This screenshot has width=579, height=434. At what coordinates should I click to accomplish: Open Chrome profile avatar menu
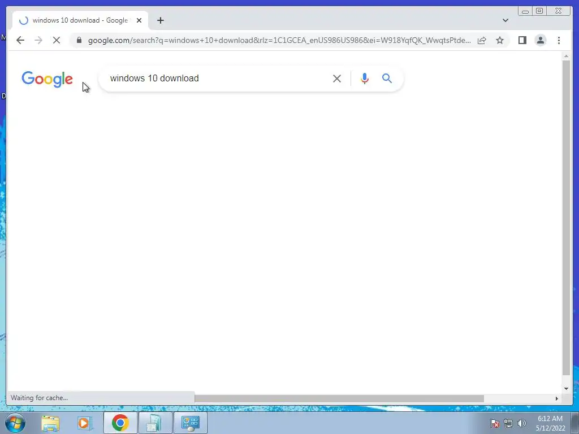[x=540, y=40]
